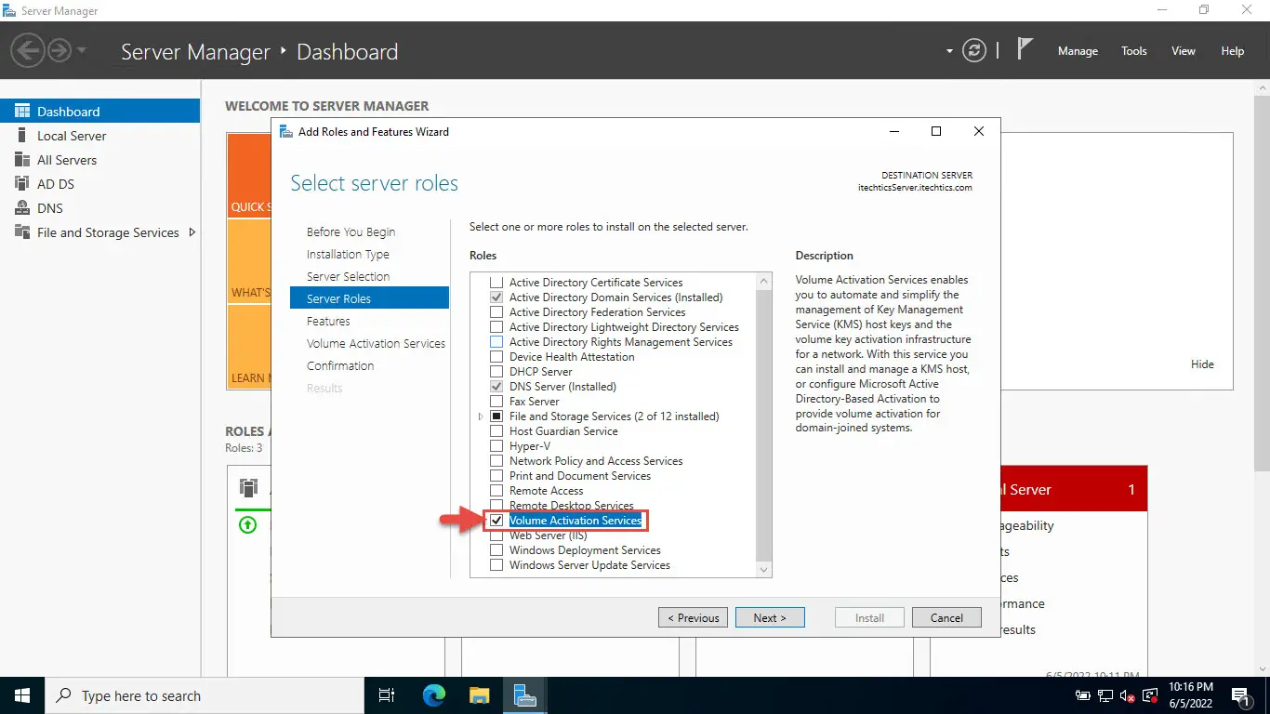Open the View menu

(1184, 51)
